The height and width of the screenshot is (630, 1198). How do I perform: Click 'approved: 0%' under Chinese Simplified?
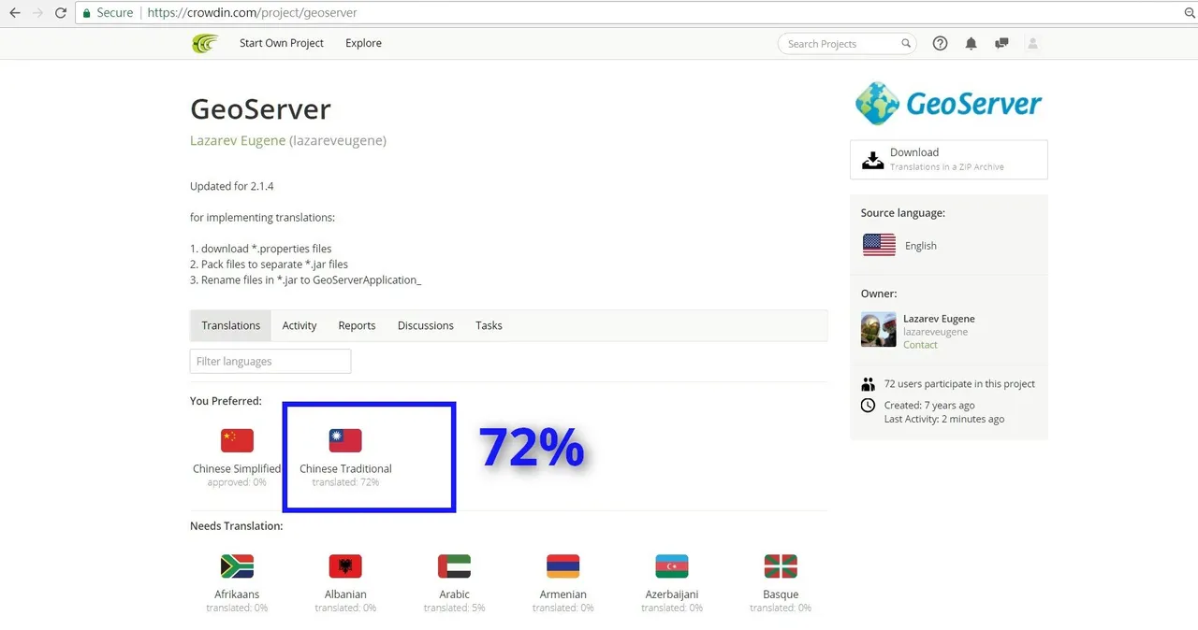[237, 483]
